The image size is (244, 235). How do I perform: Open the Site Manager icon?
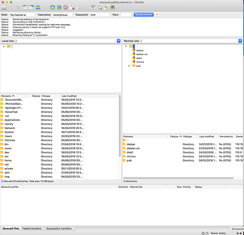(4, 7)
